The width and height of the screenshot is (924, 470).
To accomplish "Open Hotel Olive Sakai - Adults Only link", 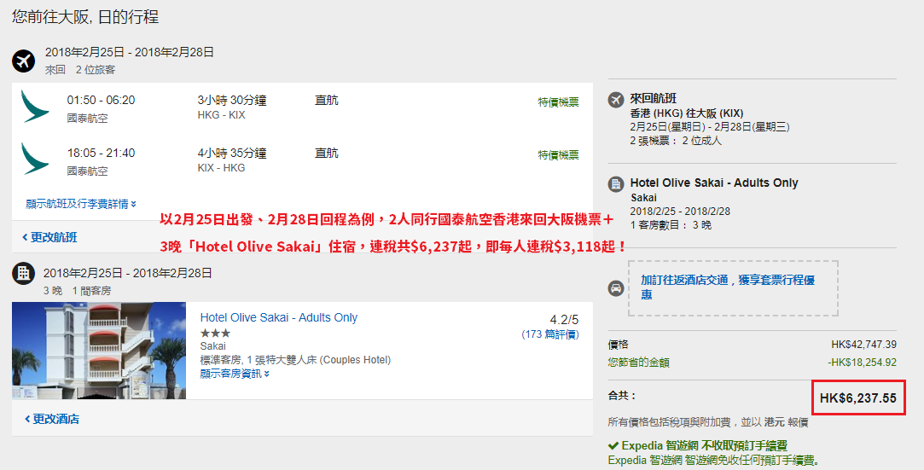I will 279,317.
